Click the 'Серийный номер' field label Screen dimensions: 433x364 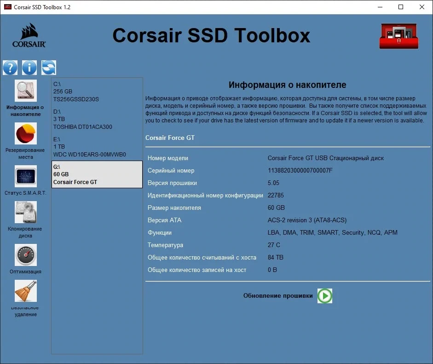171,170
